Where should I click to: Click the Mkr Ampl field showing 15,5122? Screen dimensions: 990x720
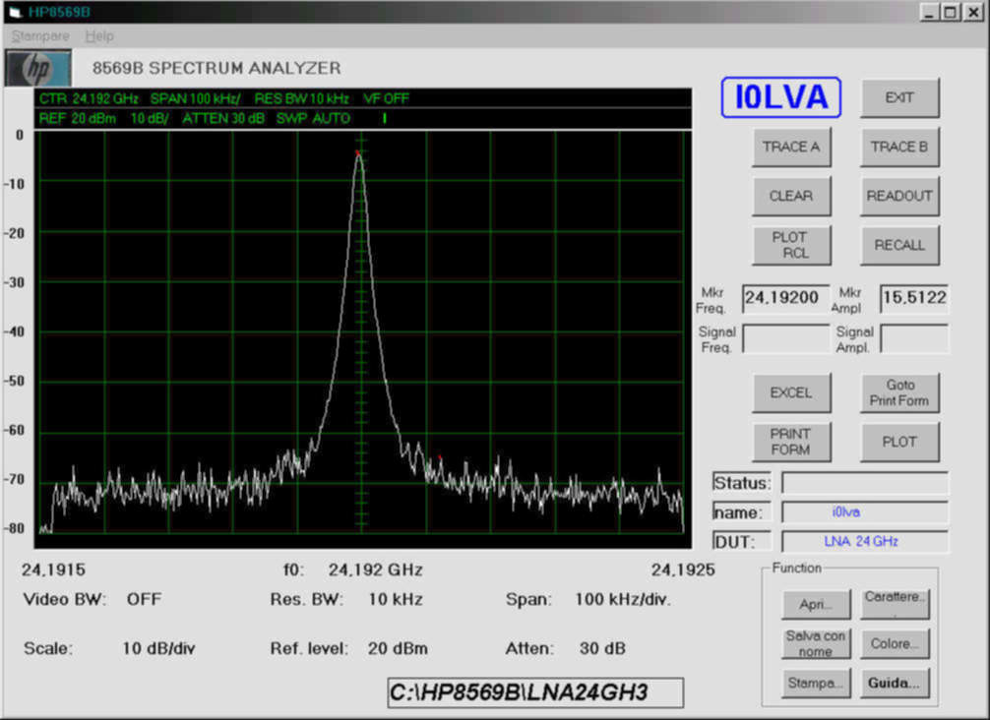coord(914,298)
